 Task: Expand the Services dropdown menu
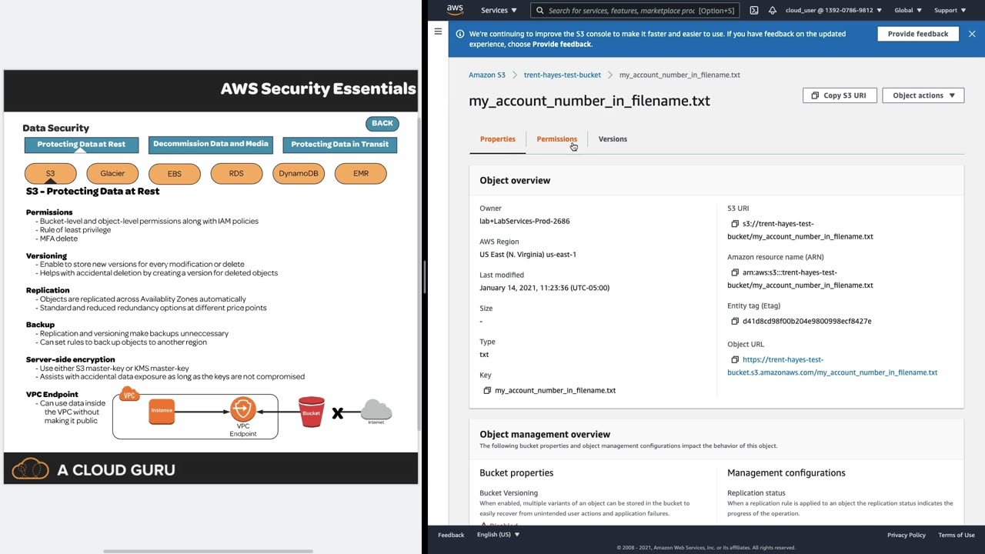[x=499, y=11]
